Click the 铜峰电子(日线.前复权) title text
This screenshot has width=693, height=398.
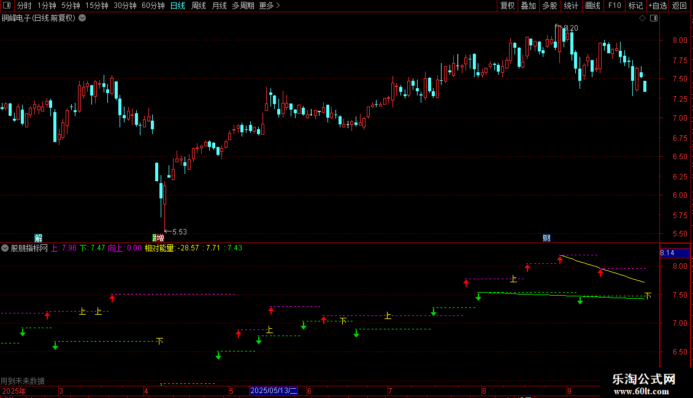click(x=39, y=18)
